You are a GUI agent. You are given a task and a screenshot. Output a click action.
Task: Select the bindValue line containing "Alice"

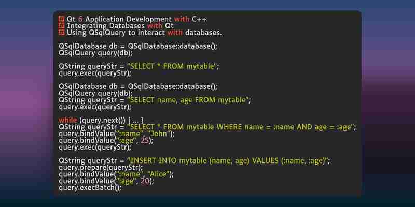[x=116, y=174]
